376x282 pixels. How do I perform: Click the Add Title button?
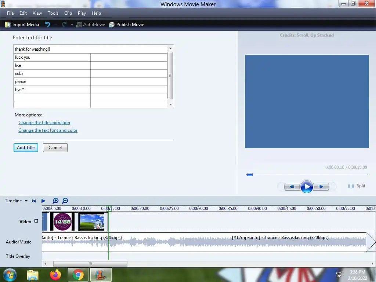(26, 148)
